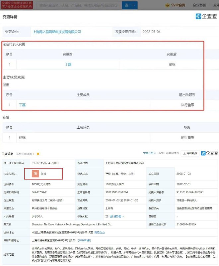Open 文字介绍 link
This screenshot has width=219, height=266.
tap(149, 153)
